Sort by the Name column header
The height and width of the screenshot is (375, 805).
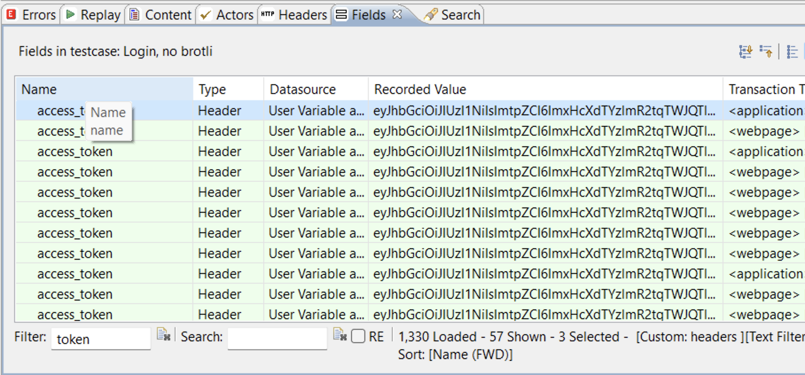click(105, 90)
